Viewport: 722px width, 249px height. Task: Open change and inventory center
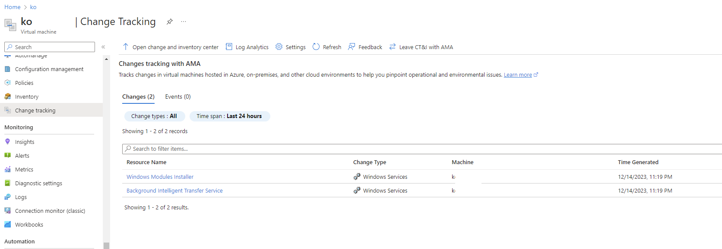171,47
